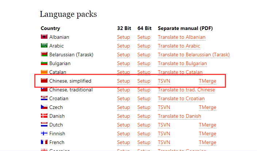Download Chinese traditional 64 Bit Setup
This screenshot has width=257, height=151.
pyautogui.click(x=144, y=90)
